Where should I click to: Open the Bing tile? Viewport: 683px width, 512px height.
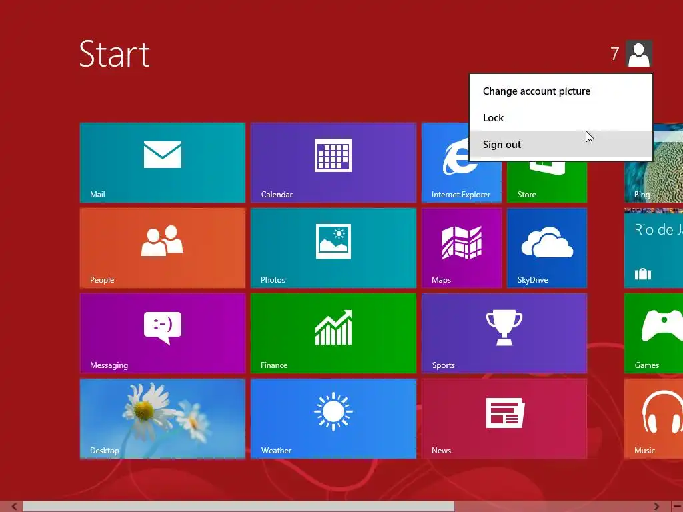tap(654, 182)
